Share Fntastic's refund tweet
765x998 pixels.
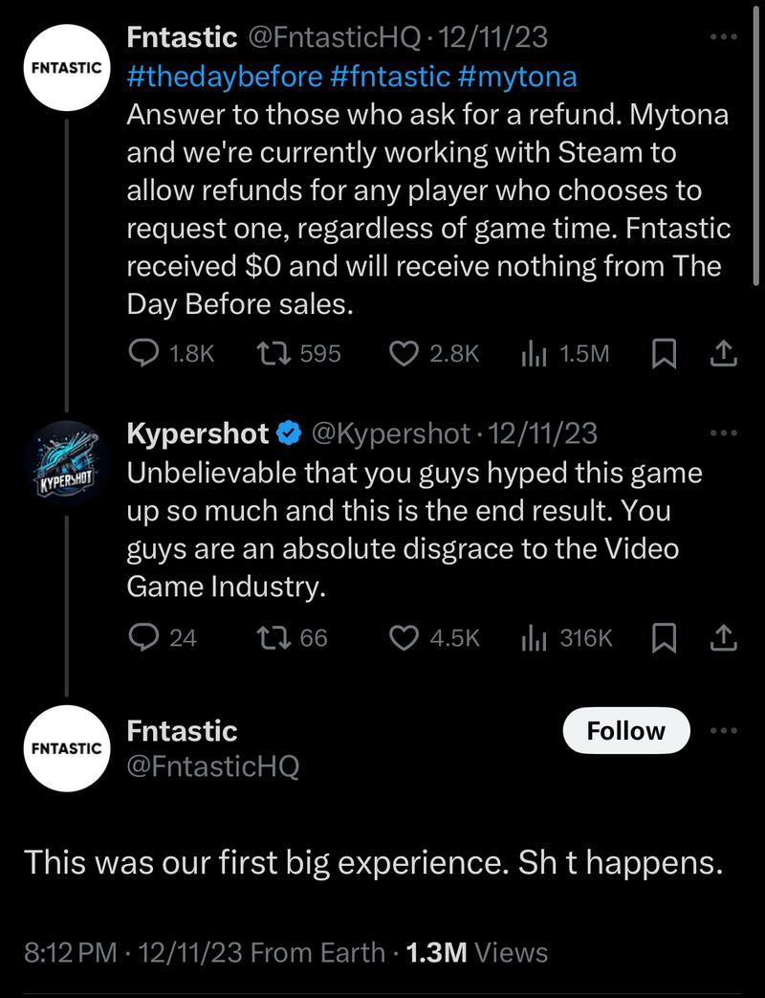pyautogui.click(x=724, y=354)
